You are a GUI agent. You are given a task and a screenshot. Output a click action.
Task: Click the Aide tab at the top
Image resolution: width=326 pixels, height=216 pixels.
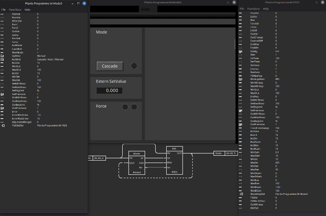tap(145, 9)
